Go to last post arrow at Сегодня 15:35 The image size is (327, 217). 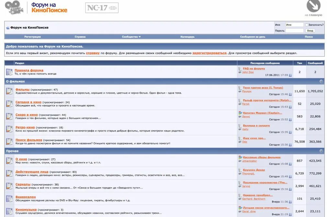pyautogui.click(x=290, y=132)
